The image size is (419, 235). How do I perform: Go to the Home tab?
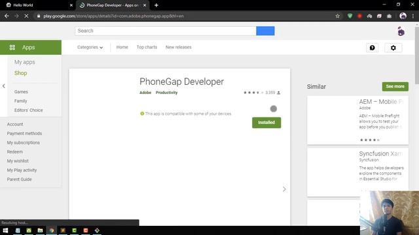[x=122, y=47]
